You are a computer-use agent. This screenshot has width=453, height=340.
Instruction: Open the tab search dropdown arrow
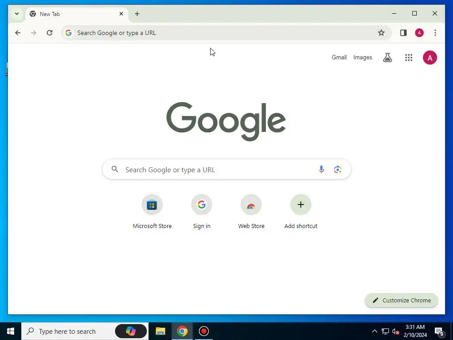tap(17, 14)
